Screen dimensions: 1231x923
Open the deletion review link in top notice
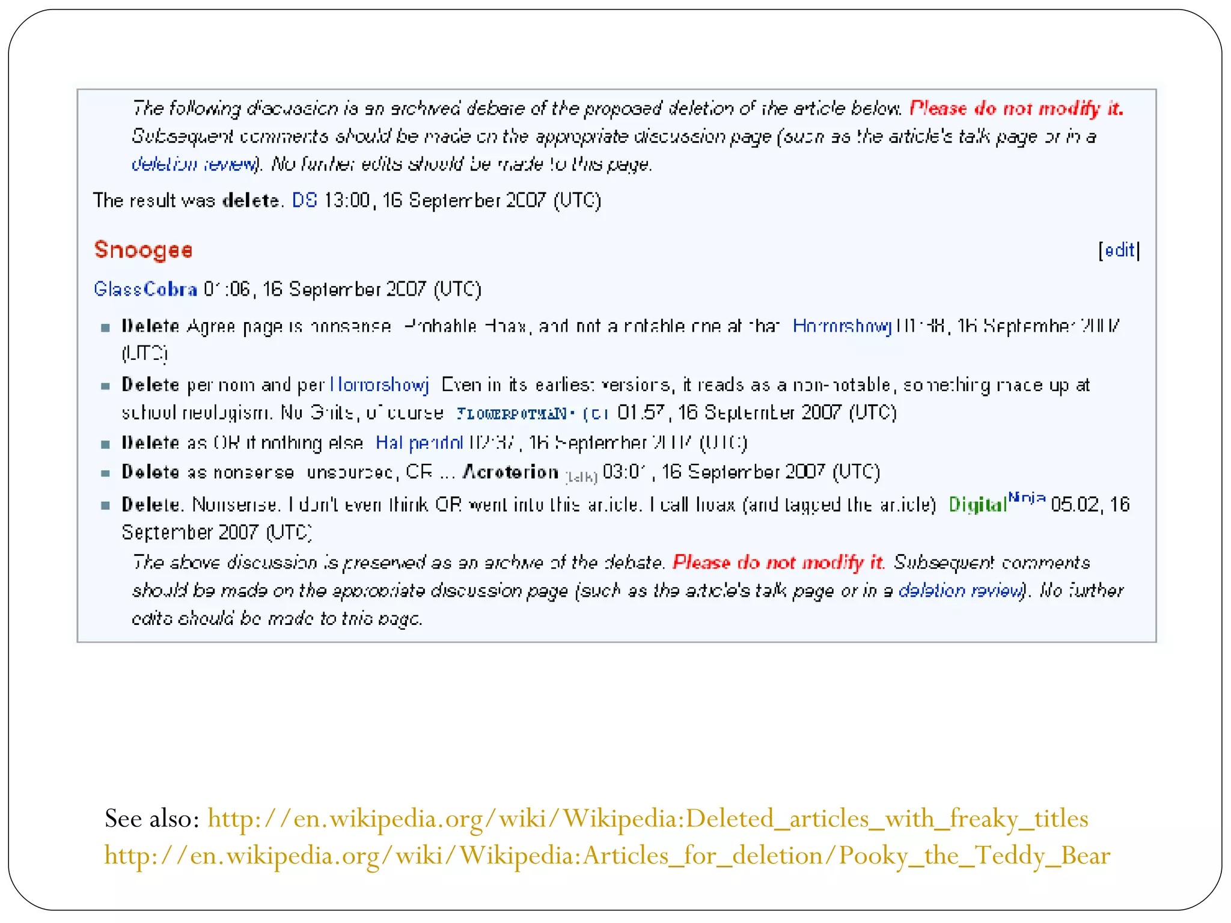(194, 164)
